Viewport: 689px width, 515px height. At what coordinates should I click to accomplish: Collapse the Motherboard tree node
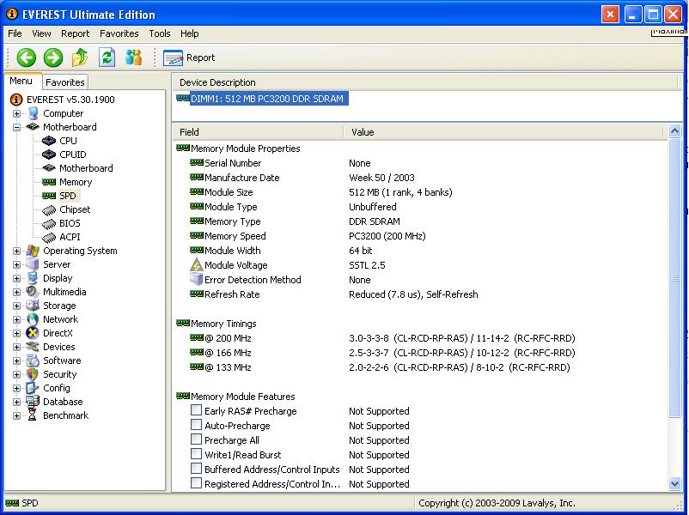[16, 127]
